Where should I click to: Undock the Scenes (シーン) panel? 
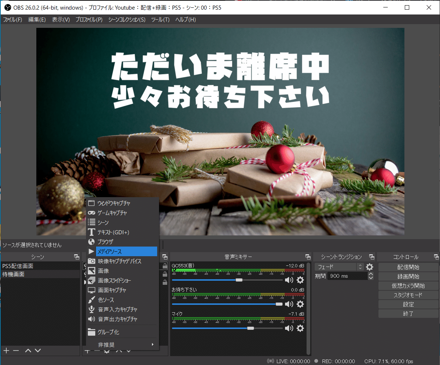pyautogui.click(x=77, y=257)
